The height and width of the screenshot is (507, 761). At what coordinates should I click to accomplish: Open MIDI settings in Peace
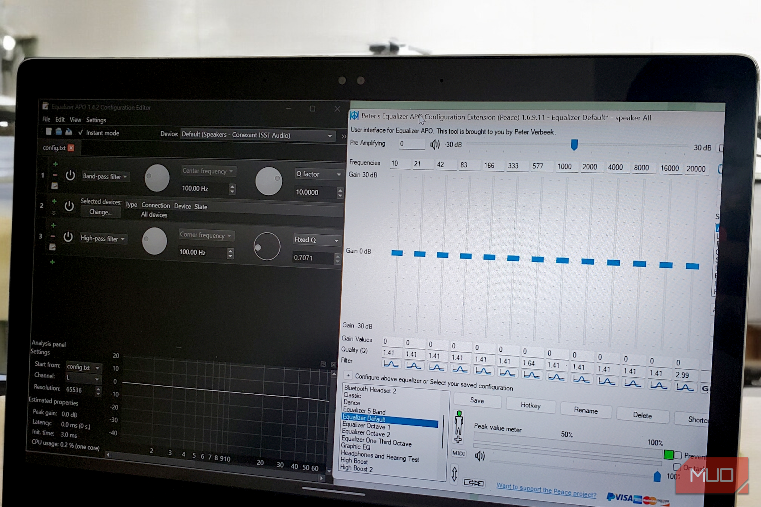[x=459, y=454]
